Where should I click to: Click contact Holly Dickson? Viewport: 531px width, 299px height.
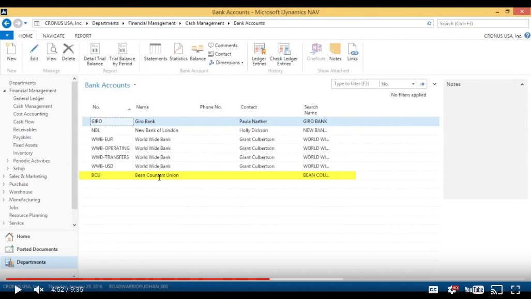tap(253, 130)
